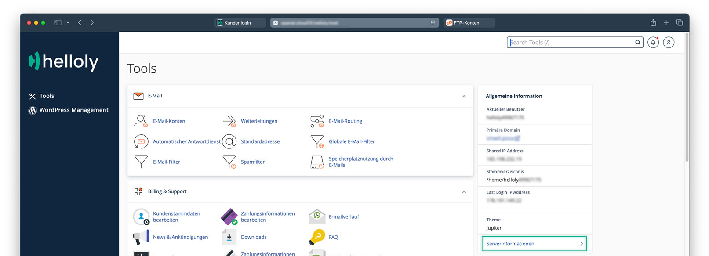709x256 pixels.
Task: Open the E-Mail-Routing icon
Action: (x=317, y=121)
